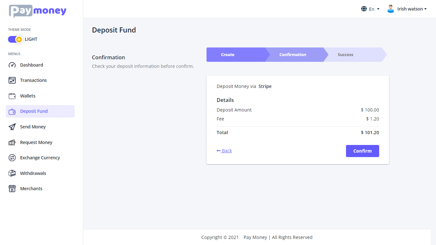The image size is (436, 245).
Task: Select the Exchange Currency arrows icon
Action: click(x=12, y=157)
